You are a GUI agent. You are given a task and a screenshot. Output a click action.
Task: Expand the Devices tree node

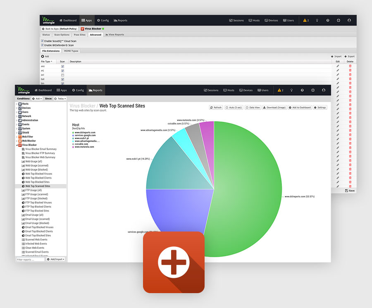click(x=17, y=108)
